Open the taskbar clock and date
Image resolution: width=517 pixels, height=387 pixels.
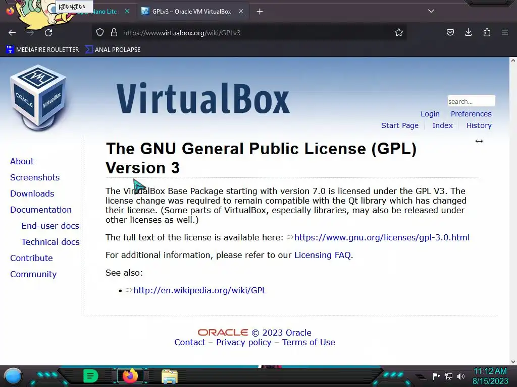(x=490, y=376)
